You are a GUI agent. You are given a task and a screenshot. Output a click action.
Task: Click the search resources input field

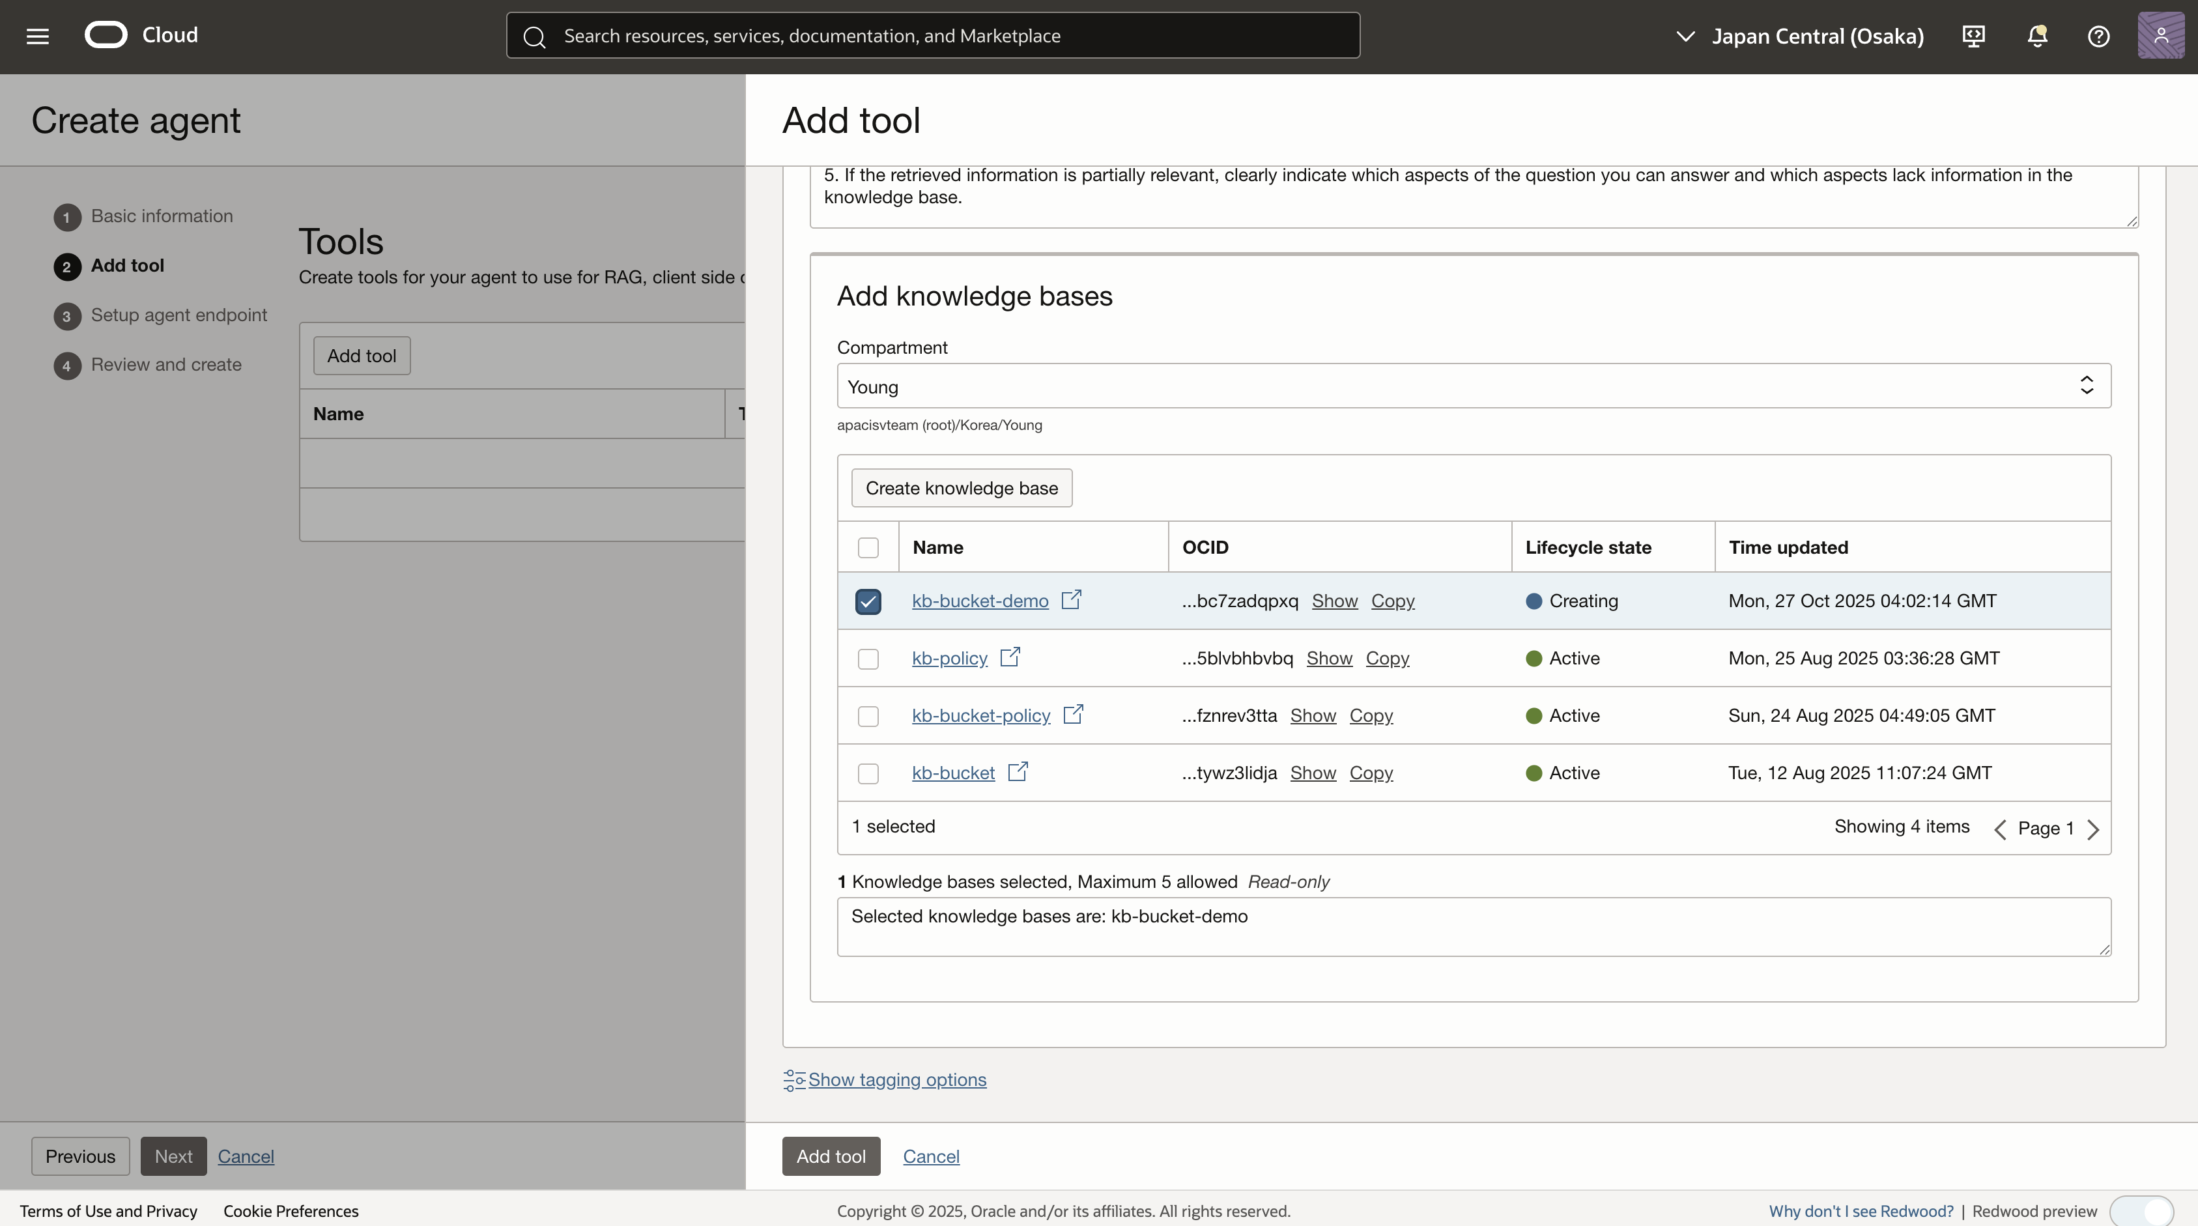coord(933,36)
